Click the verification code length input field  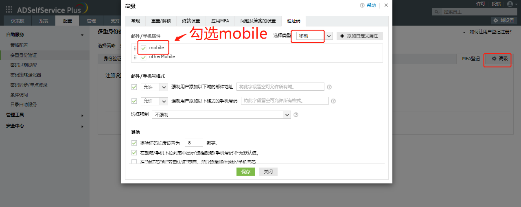(x=194, y=143)
